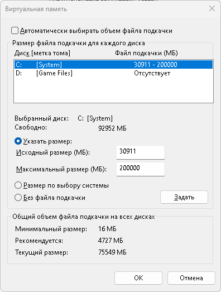
Task: Select the Без файла подкачки radio option
Action: pos(18,198)
